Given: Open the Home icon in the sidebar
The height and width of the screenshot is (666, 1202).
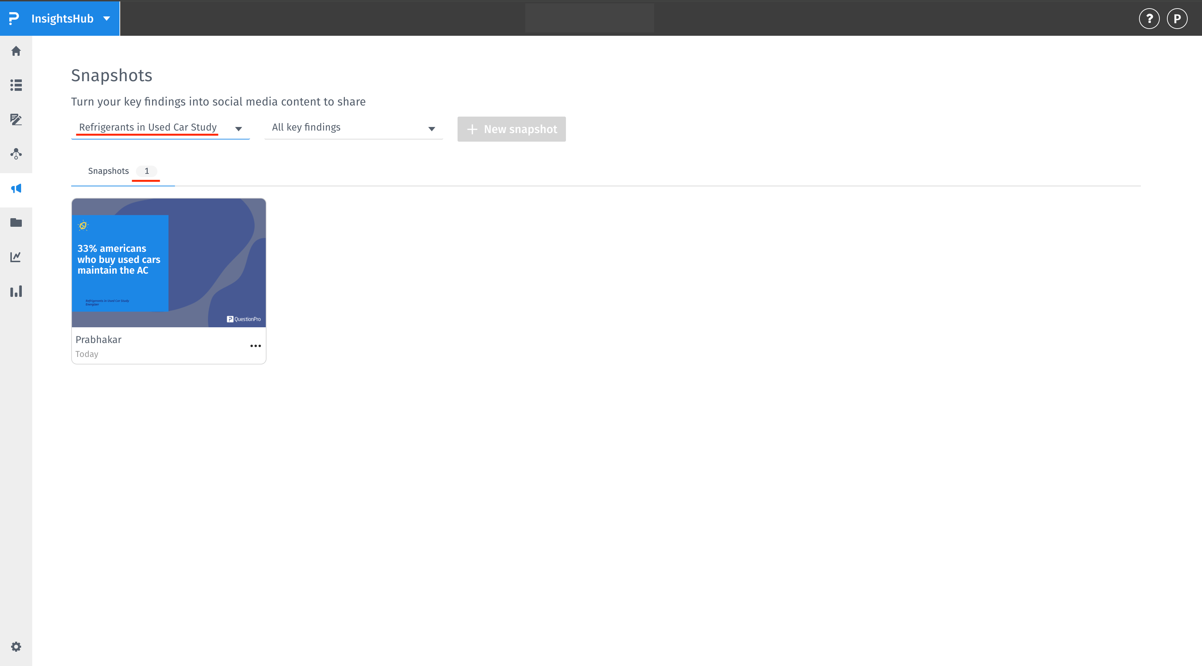Looking at the screenshot, I should 16,51.
